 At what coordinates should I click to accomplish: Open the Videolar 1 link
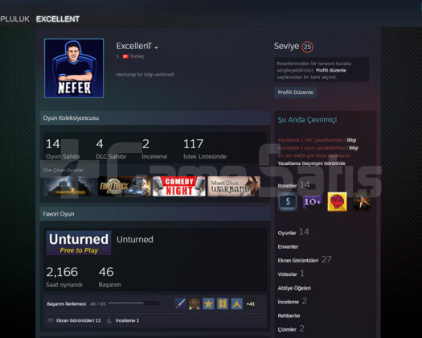pos(291,274)
